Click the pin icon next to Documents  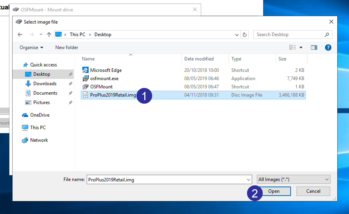(x=70, y=93)
